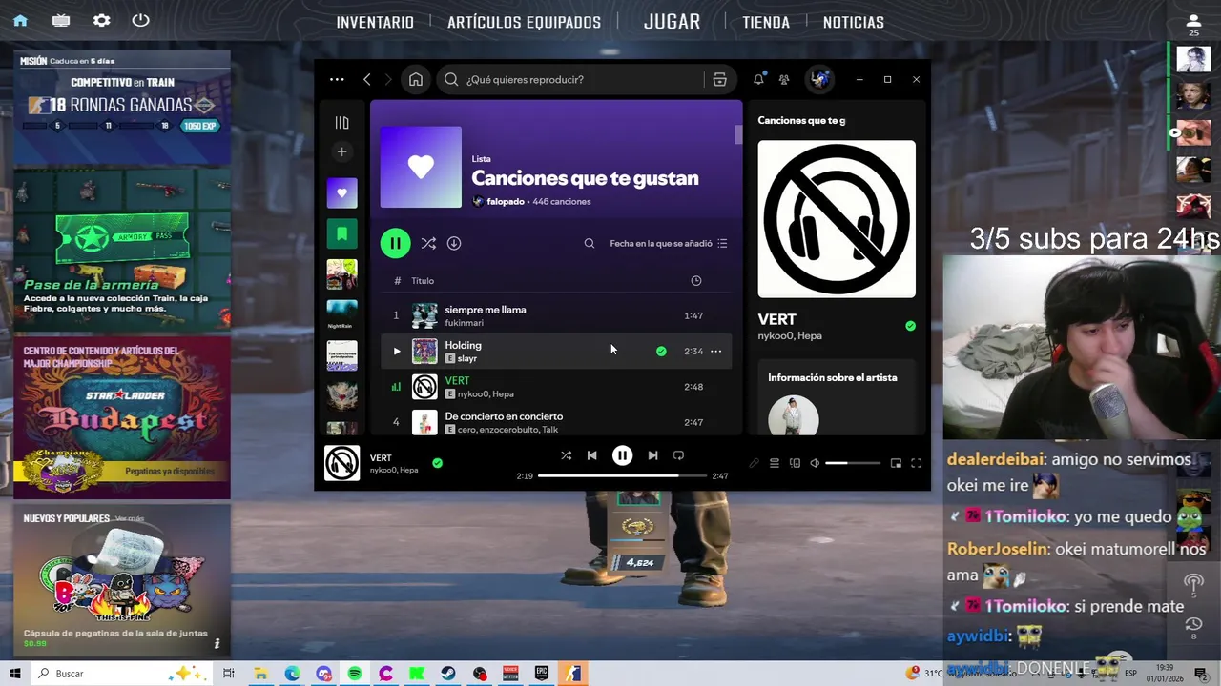Screen dimensions: 1221x686
Task: Go forward in Spotify navigation
Action: (388, 80)
